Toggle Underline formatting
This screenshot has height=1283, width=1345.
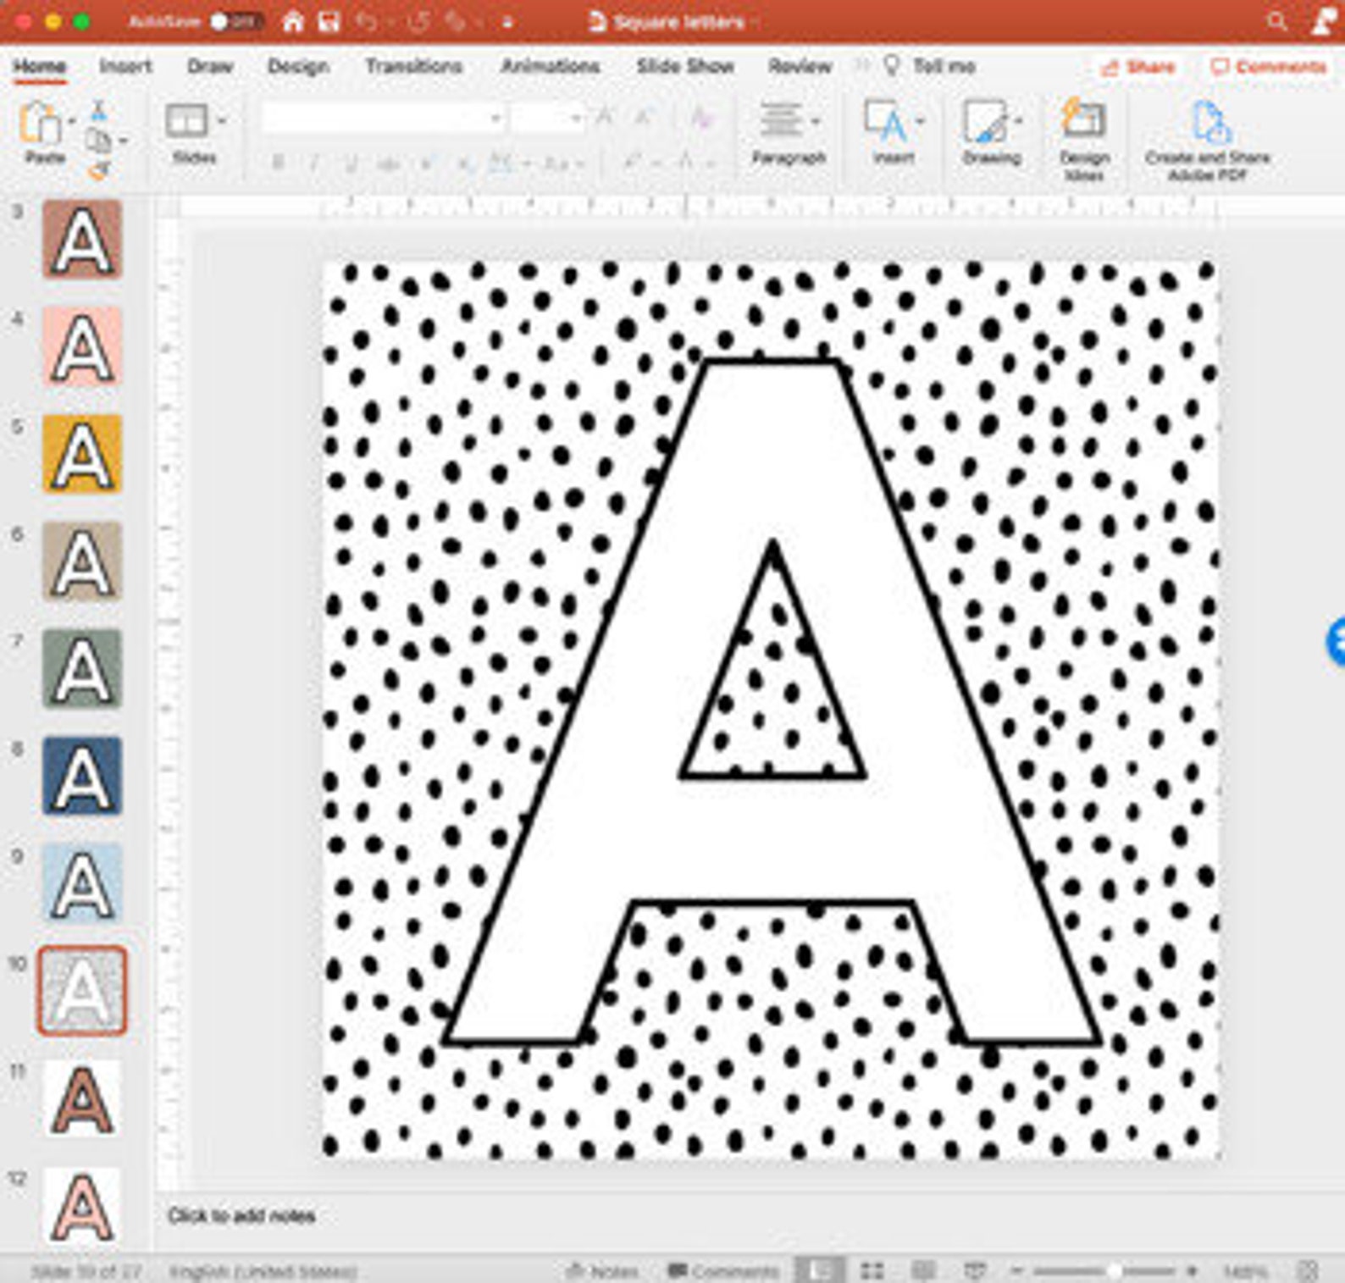point(351,163)
